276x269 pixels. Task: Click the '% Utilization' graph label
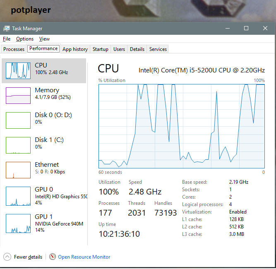point(112,80)
